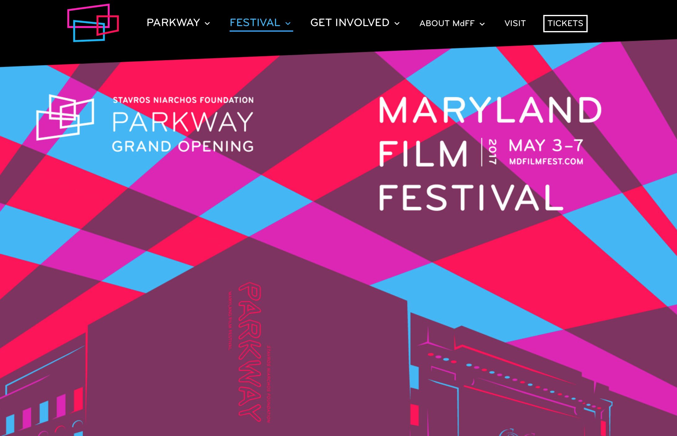Click the MAY 3–7 date text

click(546, 145)
